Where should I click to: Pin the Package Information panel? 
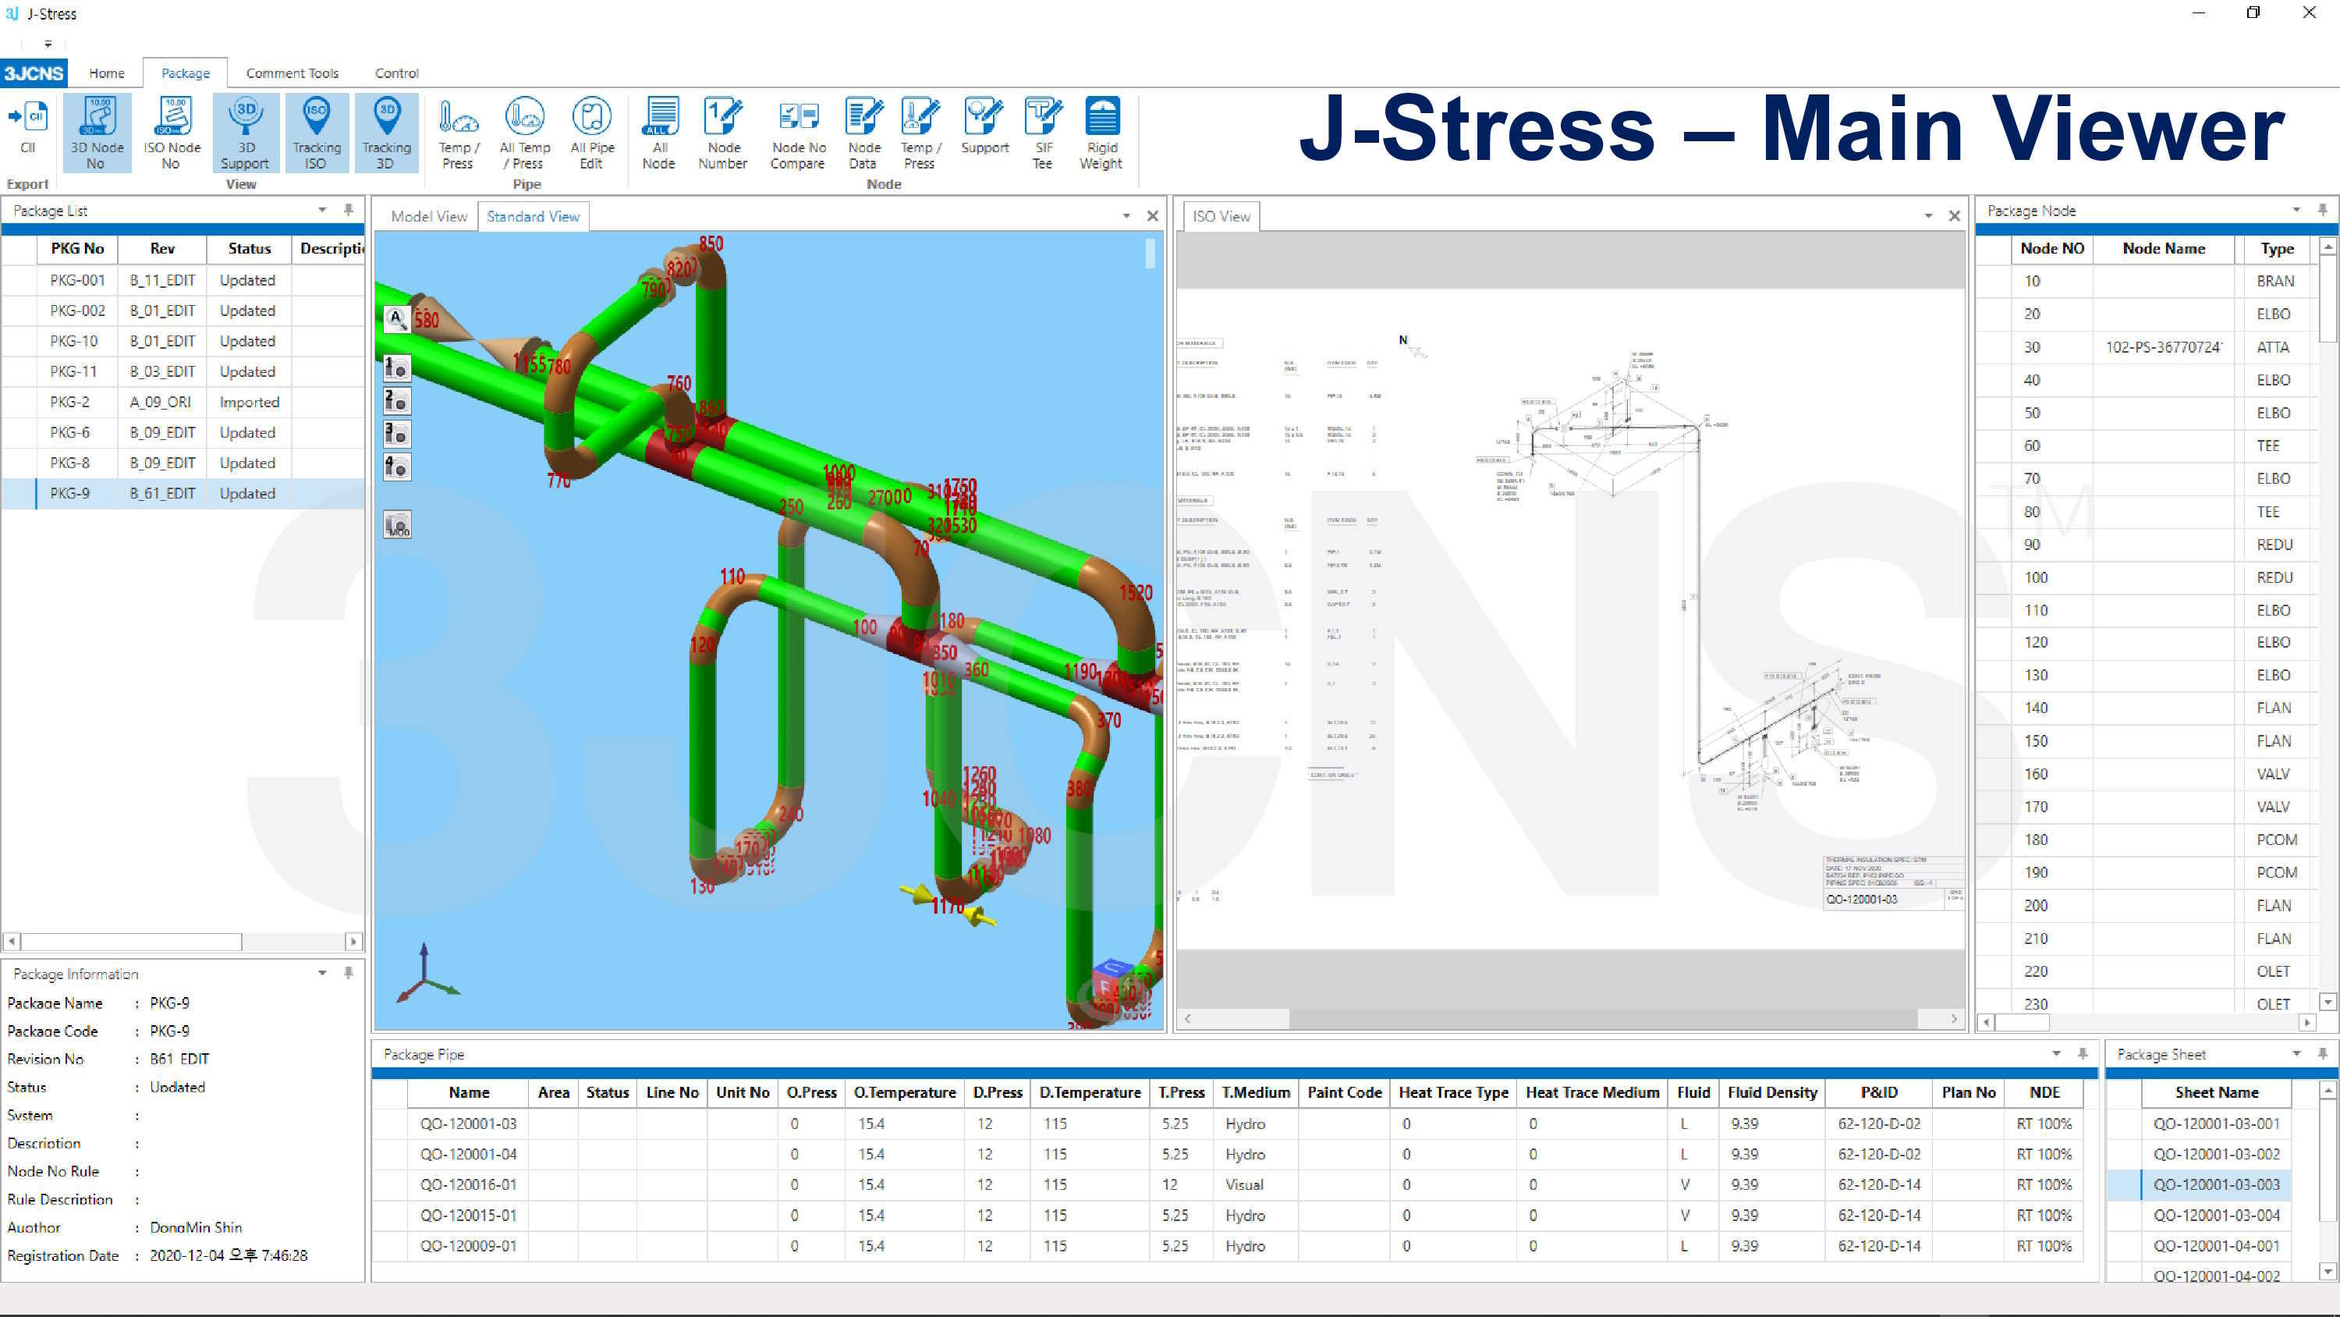(x=348, y=974)
